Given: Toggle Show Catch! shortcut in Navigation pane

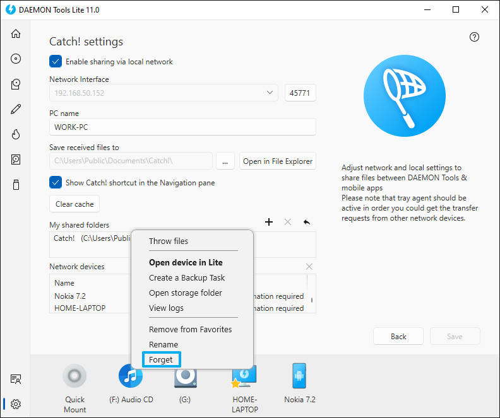Looking at the screenshot, I should click(x=56, y=182).
